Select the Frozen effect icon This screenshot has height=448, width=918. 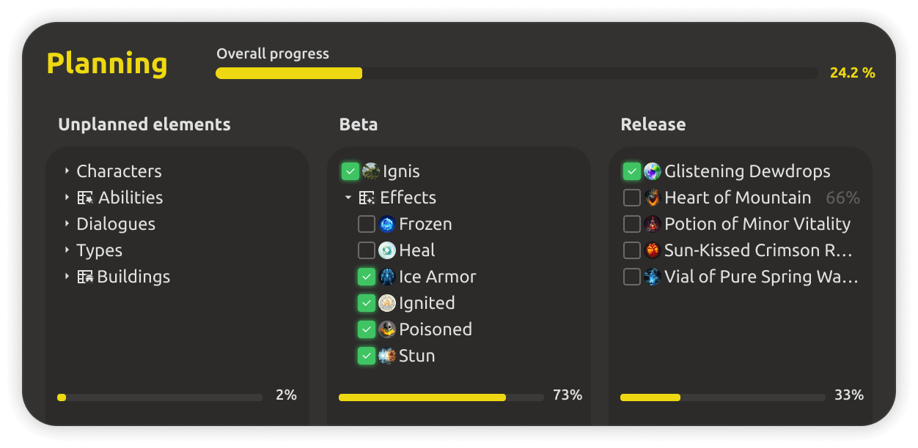pos(387,224)
